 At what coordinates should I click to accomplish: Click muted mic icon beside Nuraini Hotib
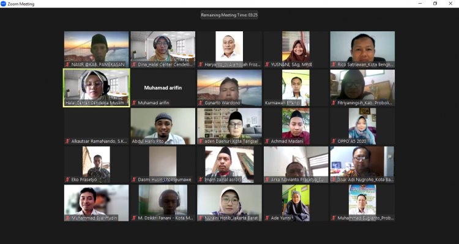click(201, 218)
